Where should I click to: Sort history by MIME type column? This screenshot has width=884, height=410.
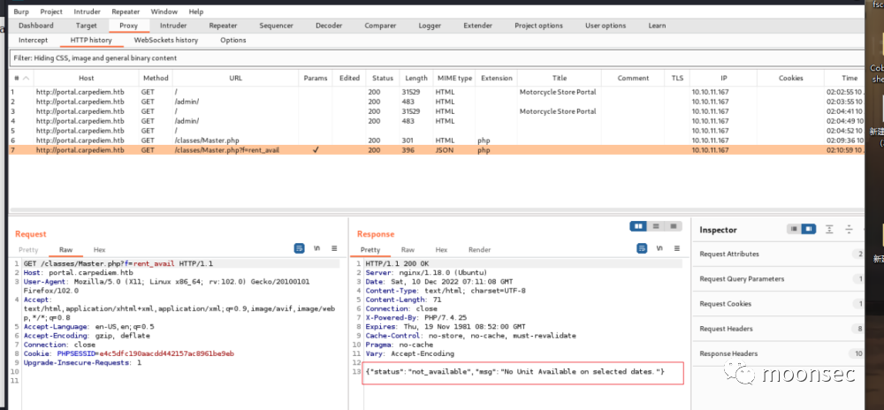454,79
